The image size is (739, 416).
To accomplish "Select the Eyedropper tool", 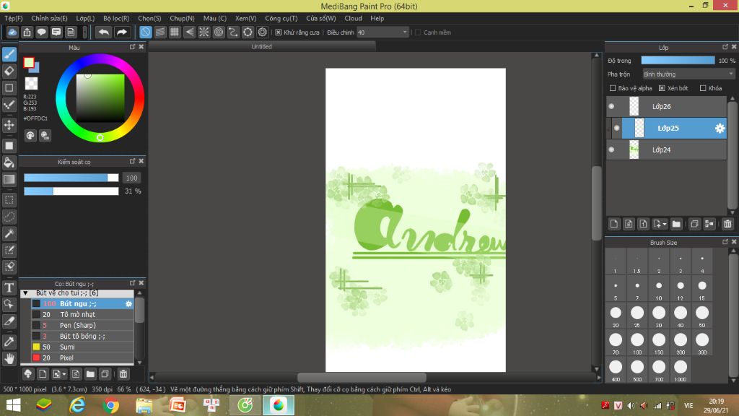I will coord(9,342).
